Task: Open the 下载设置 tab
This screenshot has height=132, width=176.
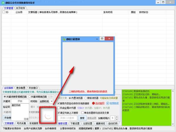Action: coord(75,124)
